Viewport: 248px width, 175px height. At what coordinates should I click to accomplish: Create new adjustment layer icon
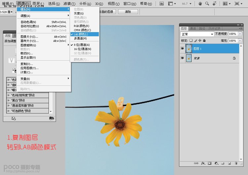tap(216, 163)
